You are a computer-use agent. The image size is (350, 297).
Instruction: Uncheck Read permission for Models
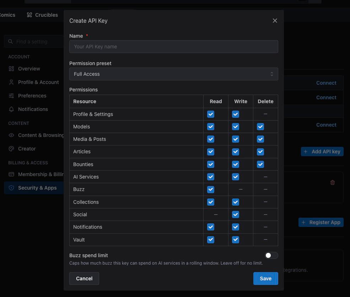pos(210,127)
